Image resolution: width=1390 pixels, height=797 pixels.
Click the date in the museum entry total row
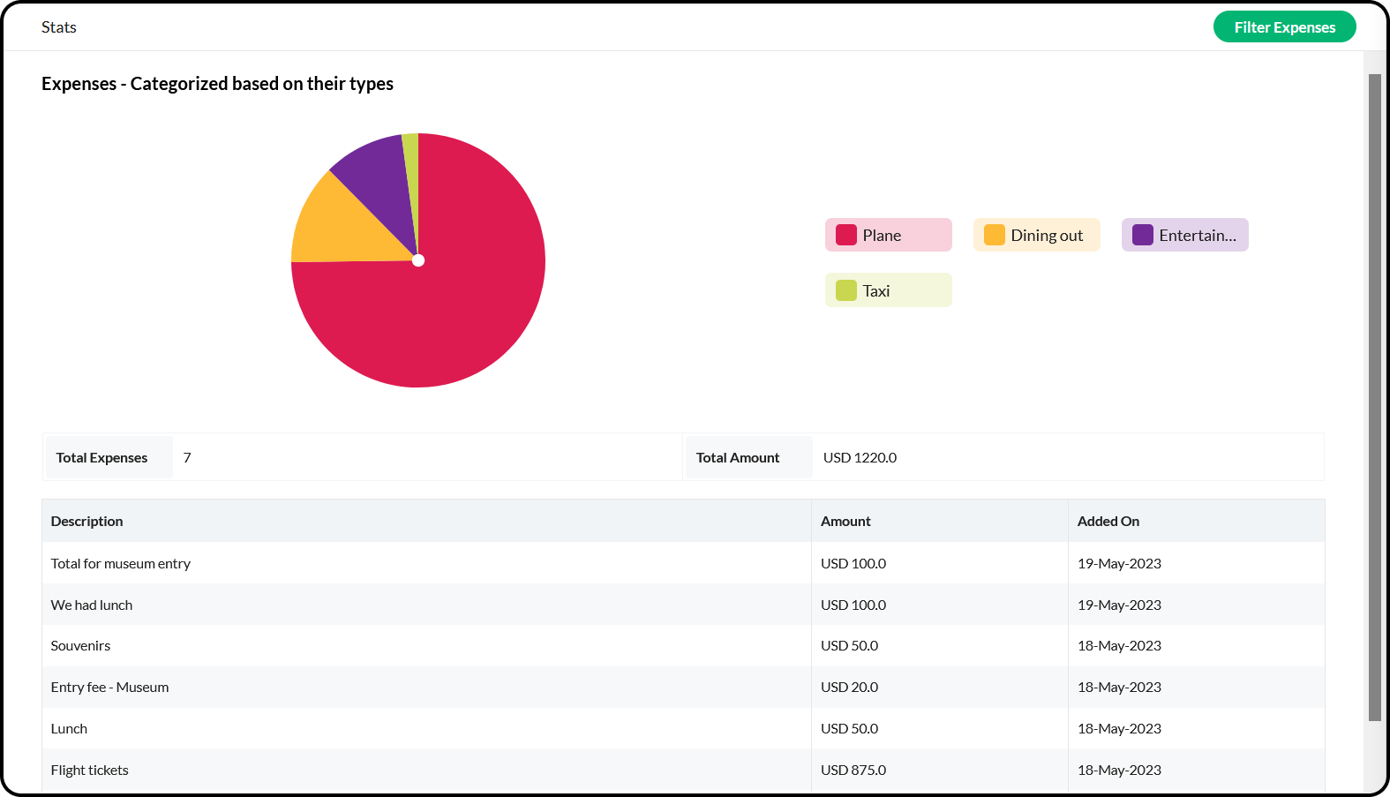click(1119, 563)
